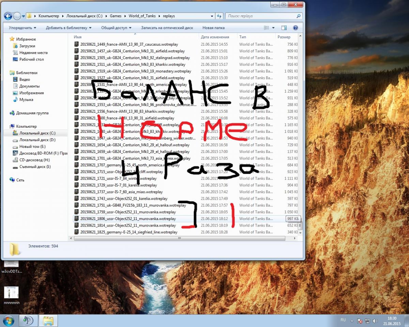Toggle the preview pane icon
This screenshot has height=327, width=409.
pos(284,28)
